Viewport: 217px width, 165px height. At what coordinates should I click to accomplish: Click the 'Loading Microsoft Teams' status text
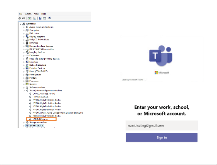click(134, 80)
